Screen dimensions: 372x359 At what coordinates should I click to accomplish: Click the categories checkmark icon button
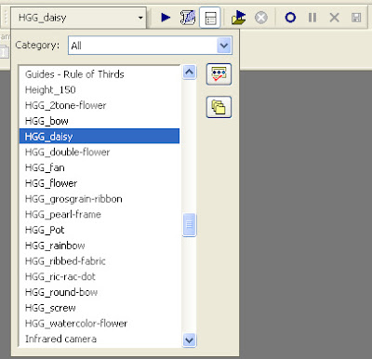219,74
